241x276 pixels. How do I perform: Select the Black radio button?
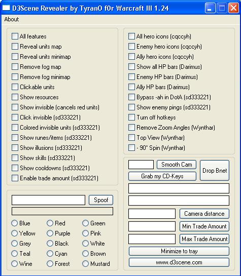click(x=50, y=244)
